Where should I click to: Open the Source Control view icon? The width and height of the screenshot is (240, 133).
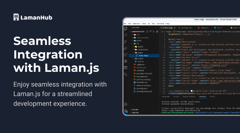click(x=126, y=42)
